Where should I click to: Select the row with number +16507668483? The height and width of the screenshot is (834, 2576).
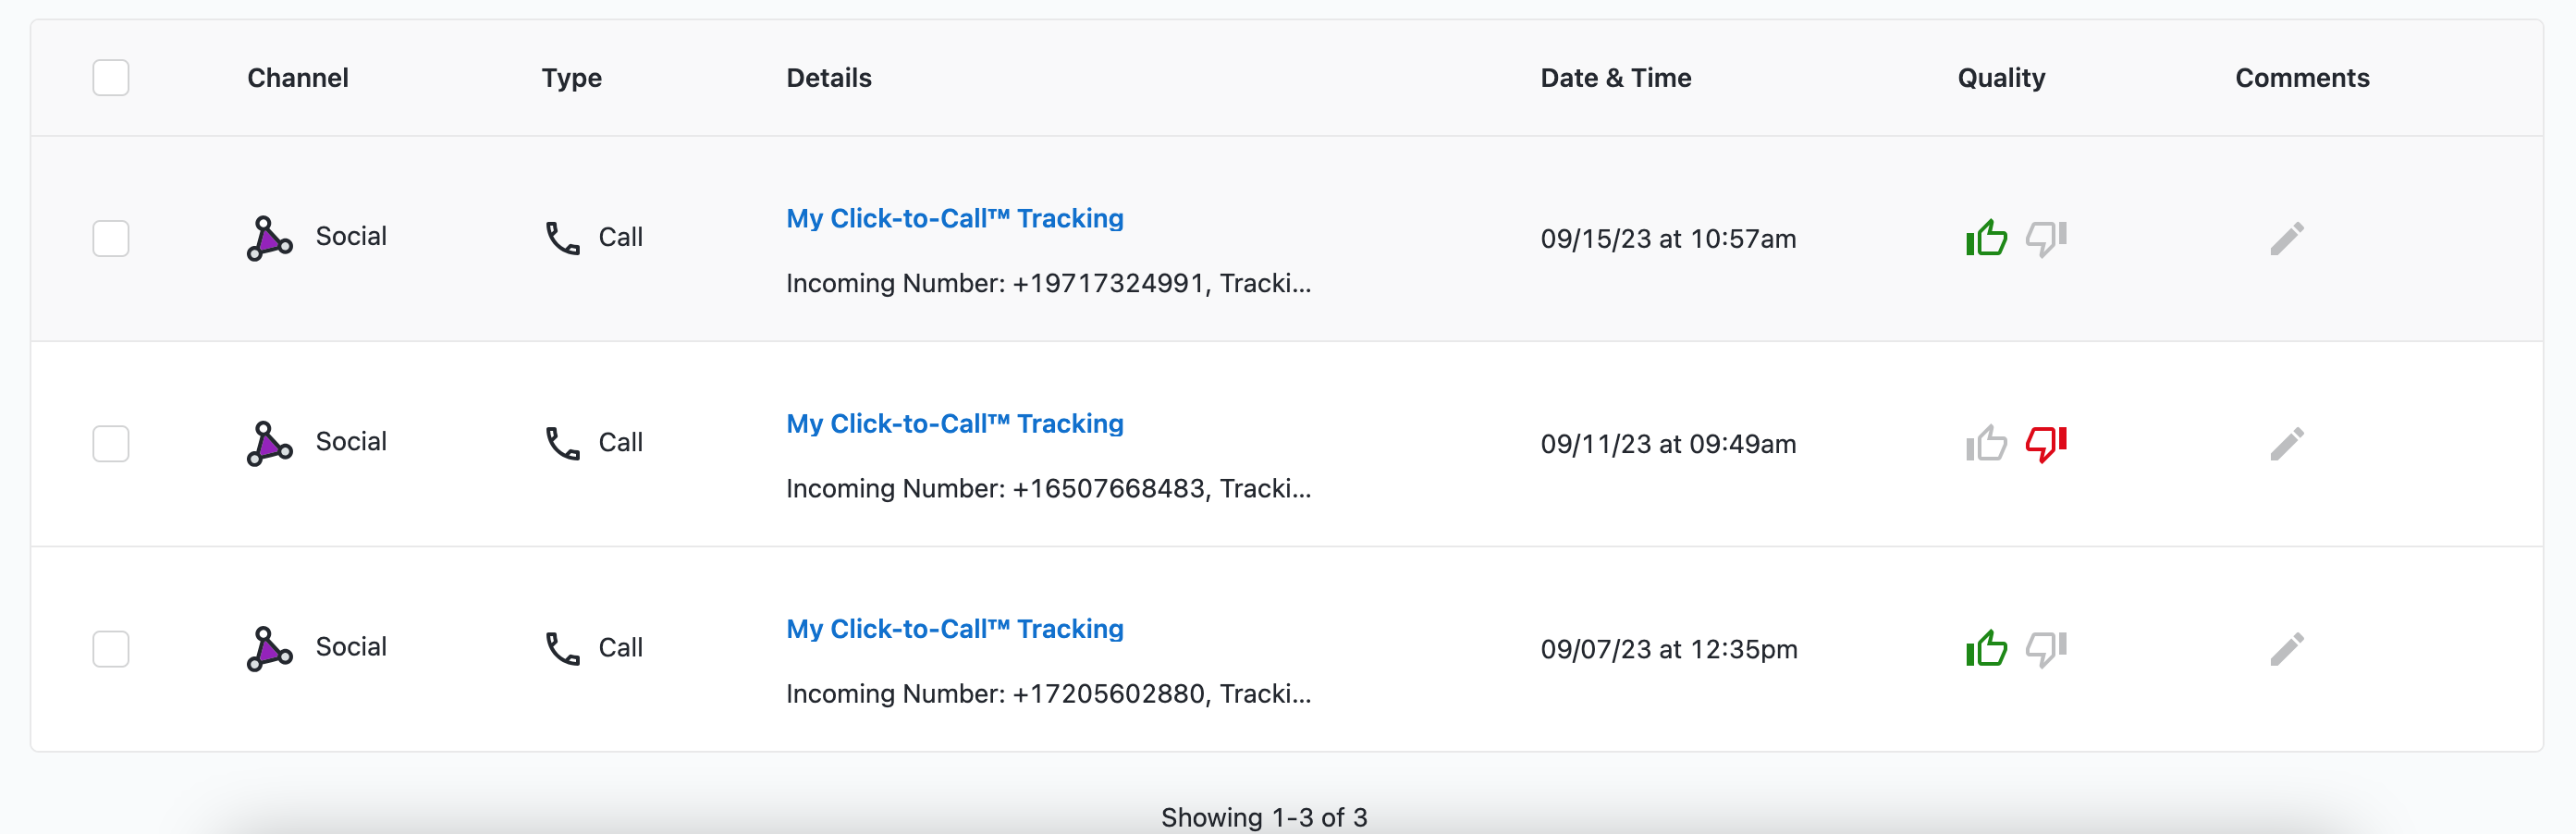coord(111,443)
